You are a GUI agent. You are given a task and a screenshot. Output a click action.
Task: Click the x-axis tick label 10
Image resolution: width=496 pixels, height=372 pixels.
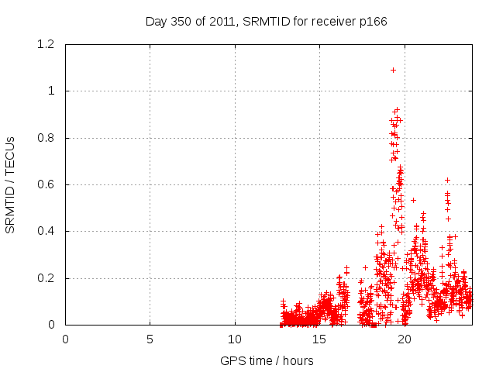(x=235, y=339)
